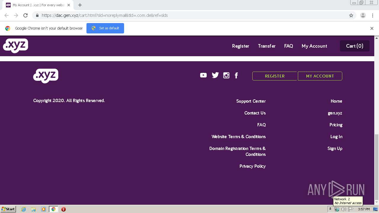Launch Internet Explorer from the taskbar
Viewport: 379px width, 213px height.
click(23, 209)
